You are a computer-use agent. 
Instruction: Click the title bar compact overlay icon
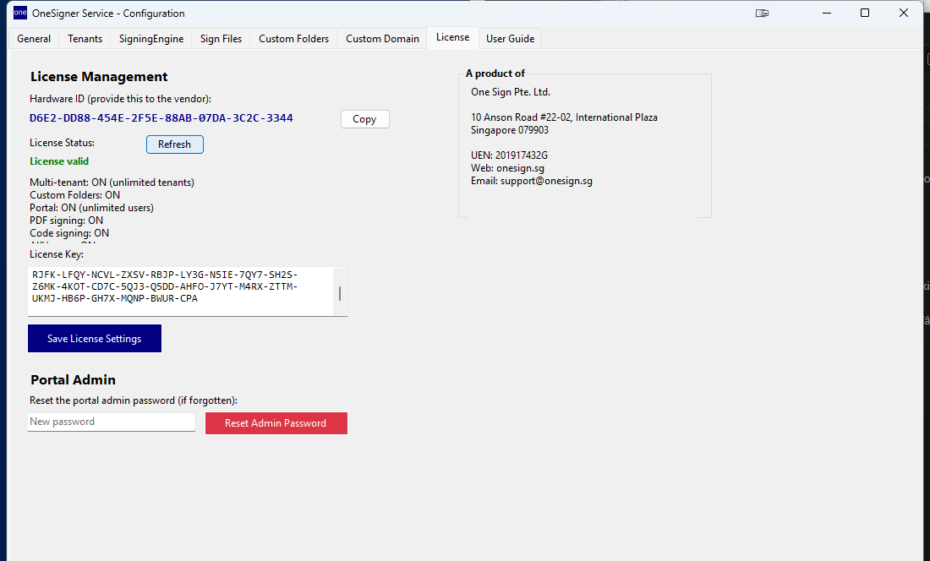pos(762,13)
